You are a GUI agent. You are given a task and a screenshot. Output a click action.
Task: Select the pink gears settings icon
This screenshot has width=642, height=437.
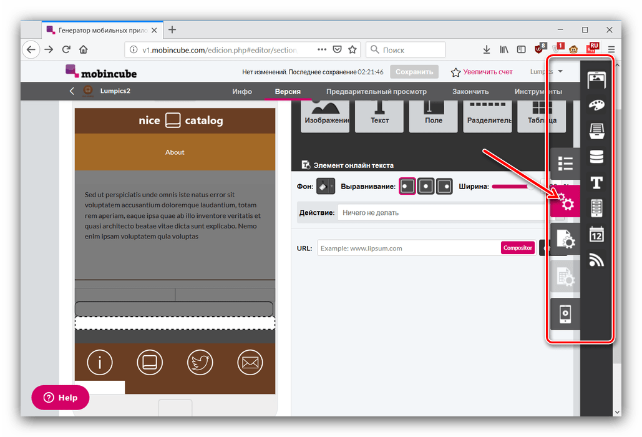(565, 201)
